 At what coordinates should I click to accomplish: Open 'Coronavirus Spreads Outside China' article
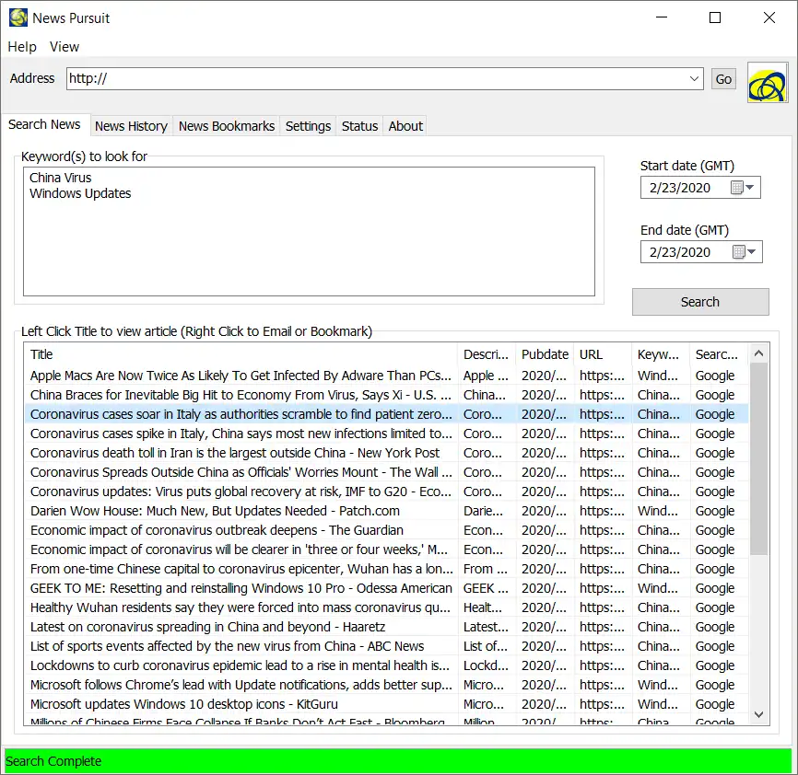(241, 472)
